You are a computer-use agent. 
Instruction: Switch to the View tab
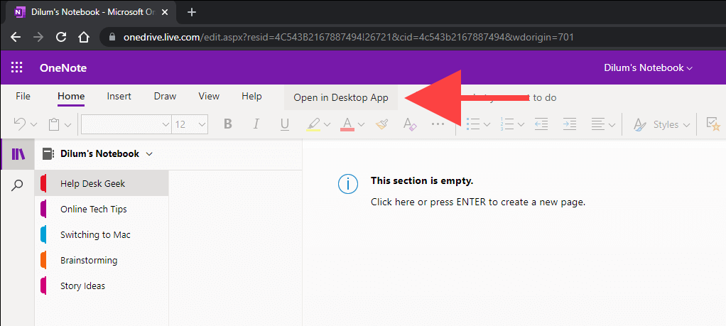pos(209,97)
